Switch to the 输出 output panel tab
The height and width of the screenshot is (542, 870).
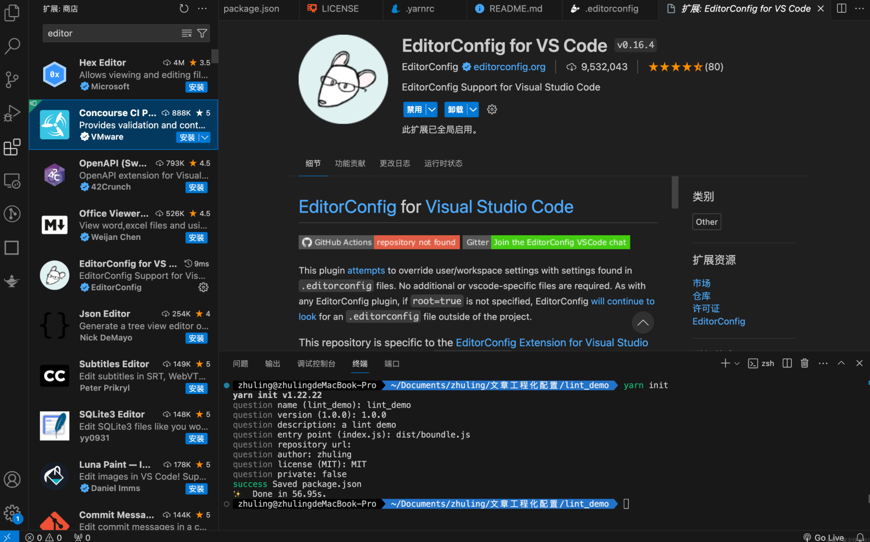(x=272, y=364)
